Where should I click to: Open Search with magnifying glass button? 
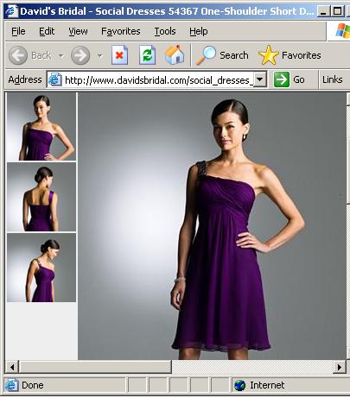(222, 55)
